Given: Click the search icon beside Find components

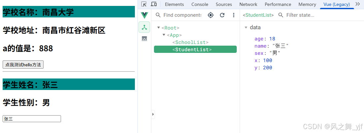Looking at the screenshot, I should tap(158, 15).
